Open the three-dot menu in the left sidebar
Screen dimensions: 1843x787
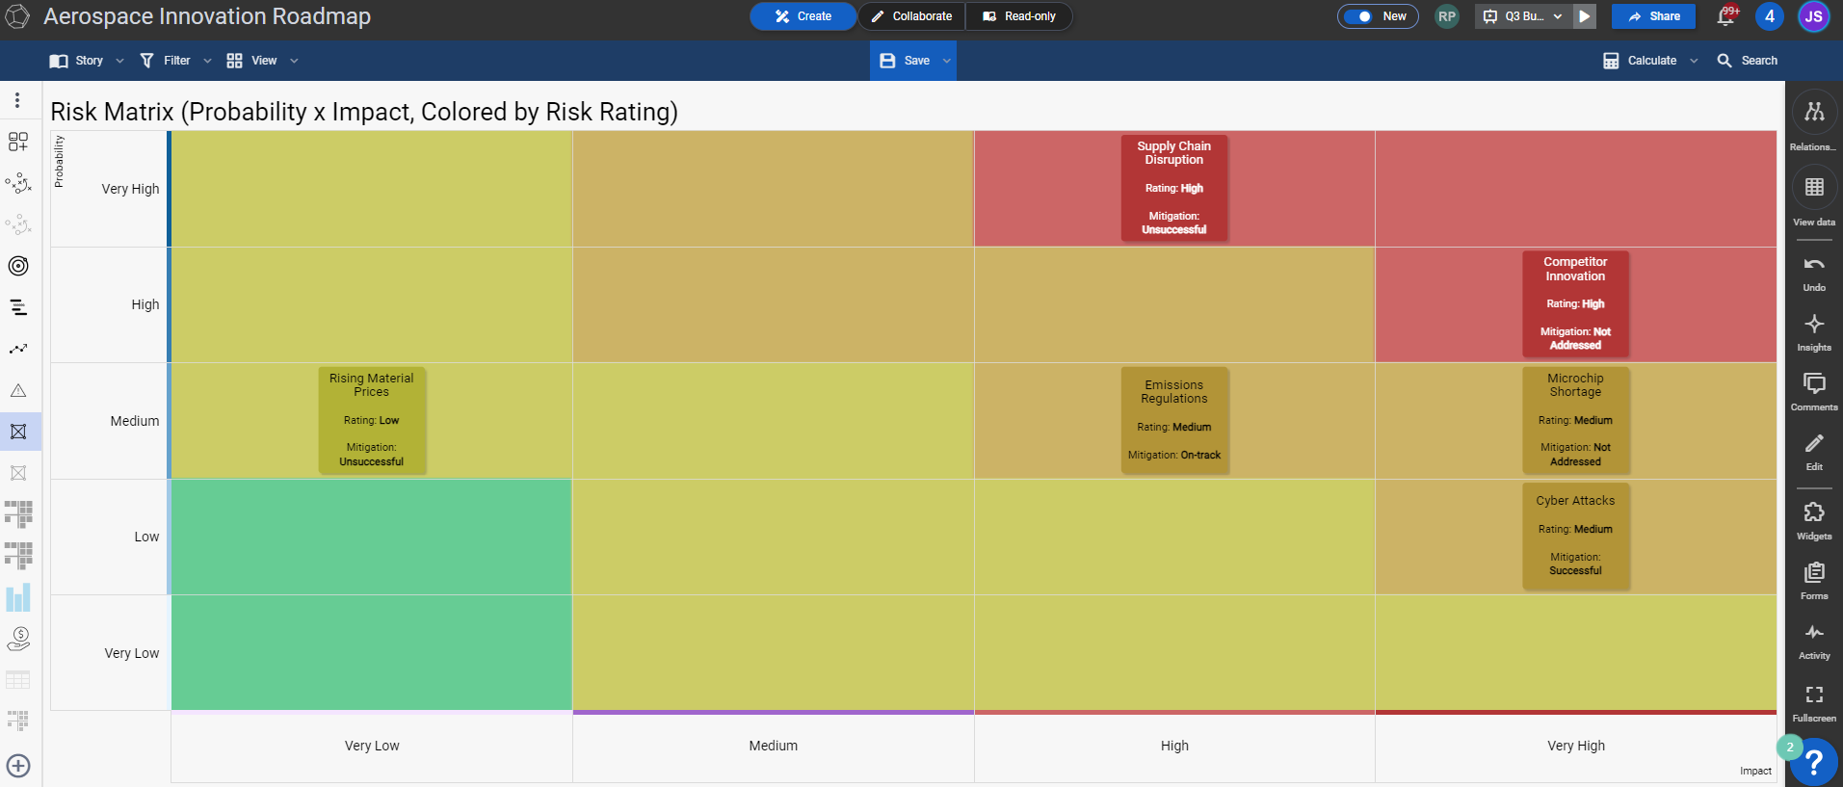click(x=17, y=100)
